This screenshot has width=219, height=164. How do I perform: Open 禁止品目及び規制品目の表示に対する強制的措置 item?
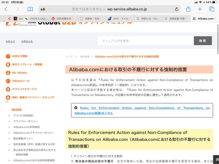click(x=35, y=152)
